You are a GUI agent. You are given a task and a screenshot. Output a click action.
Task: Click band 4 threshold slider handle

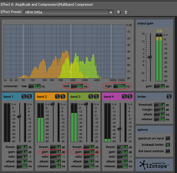point(119,129)
